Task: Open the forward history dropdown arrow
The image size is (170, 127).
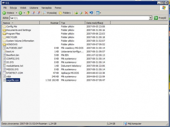Action: [24, 13]
